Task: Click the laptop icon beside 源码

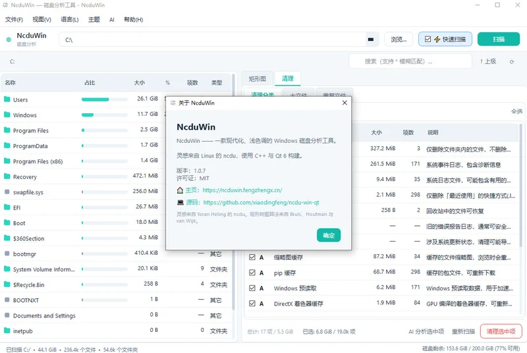Action: pyautogui.click(x=180, y=203)
